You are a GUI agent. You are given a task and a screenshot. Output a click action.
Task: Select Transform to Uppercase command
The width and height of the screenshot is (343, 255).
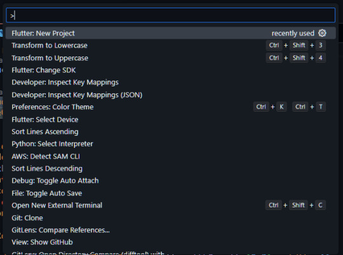pos(171,58)
